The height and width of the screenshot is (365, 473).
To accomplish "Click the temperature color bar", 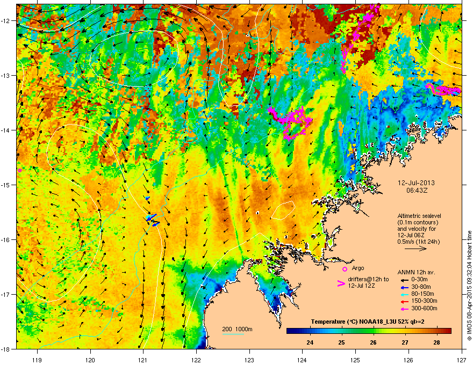I will click(x=369, y=331).
